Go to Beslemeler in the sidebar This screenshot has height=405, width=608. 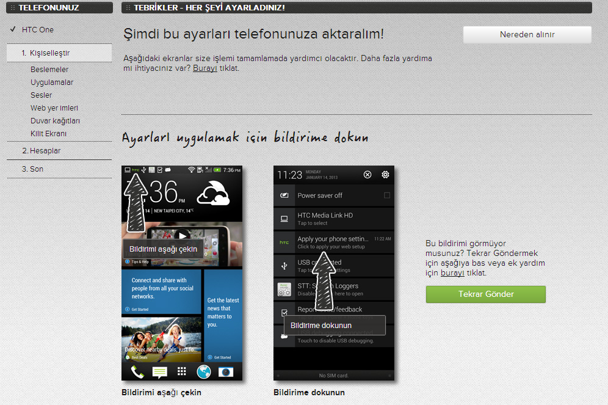pyautogui.click(x=49, y=70)
